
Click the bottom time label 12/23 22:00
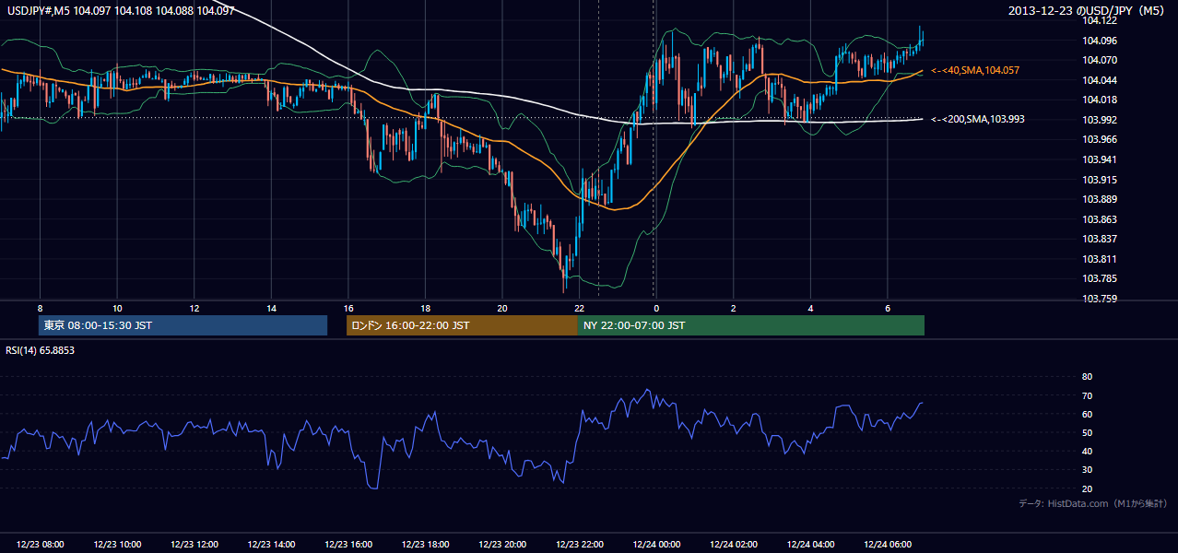(x=579, y=544)
